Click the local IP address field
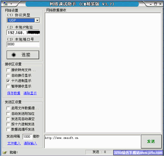This screenshot has width=164, height=156. [23, 33]
